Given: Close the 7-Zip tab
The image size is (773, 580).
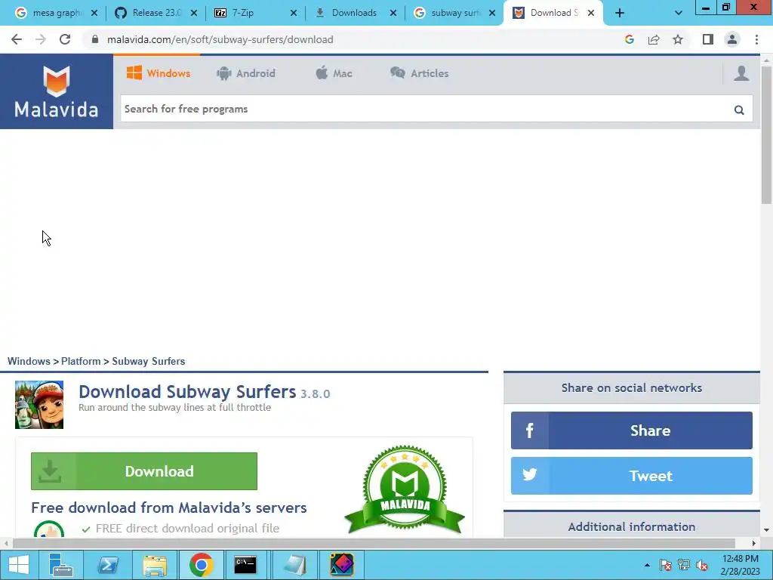Looking at the screenshot, I should 294,14.
